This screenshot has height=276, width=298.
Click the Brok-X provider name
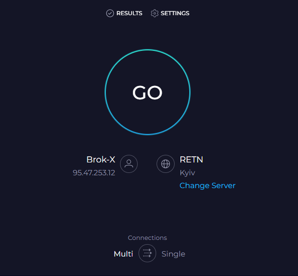(x=101, y=160)
